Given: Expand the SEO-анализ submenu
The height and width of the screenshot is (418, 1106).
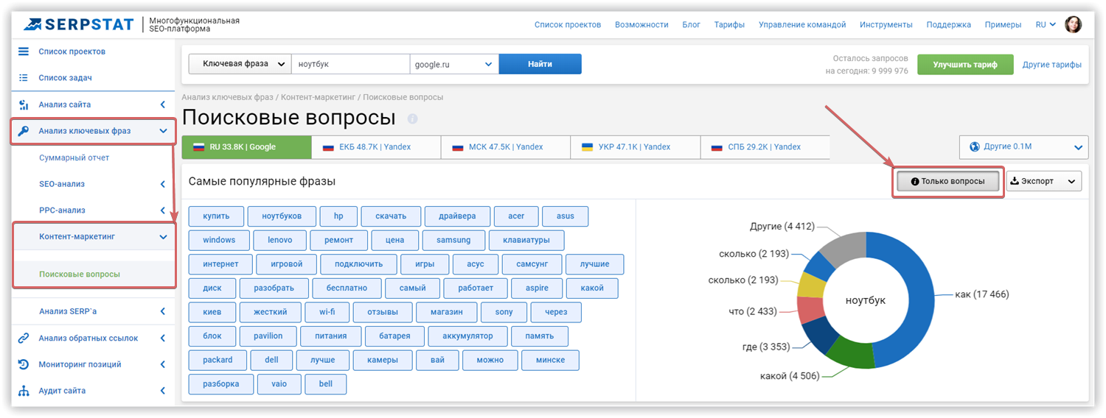Looking at the screenshot, I should (164, 184).
